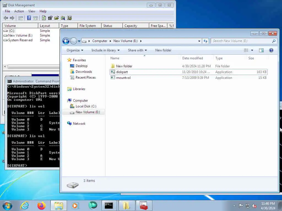Click the Refresh icon in Disk Management toolbar
Viewport: 282px width, 211px height.
[44, 18]
